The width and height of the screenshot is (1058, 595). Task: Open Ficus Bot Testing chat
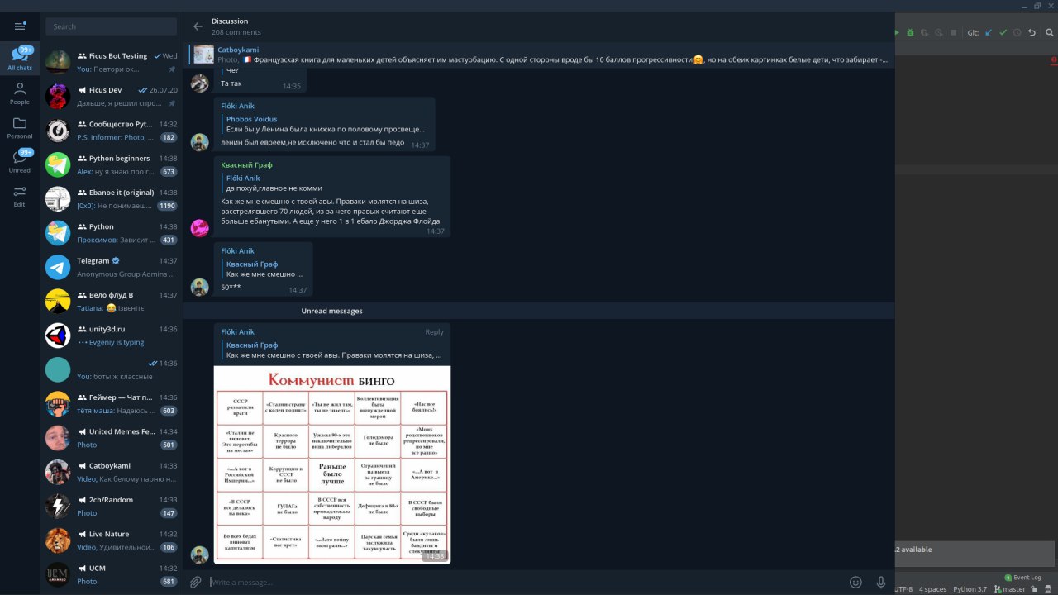112,62
